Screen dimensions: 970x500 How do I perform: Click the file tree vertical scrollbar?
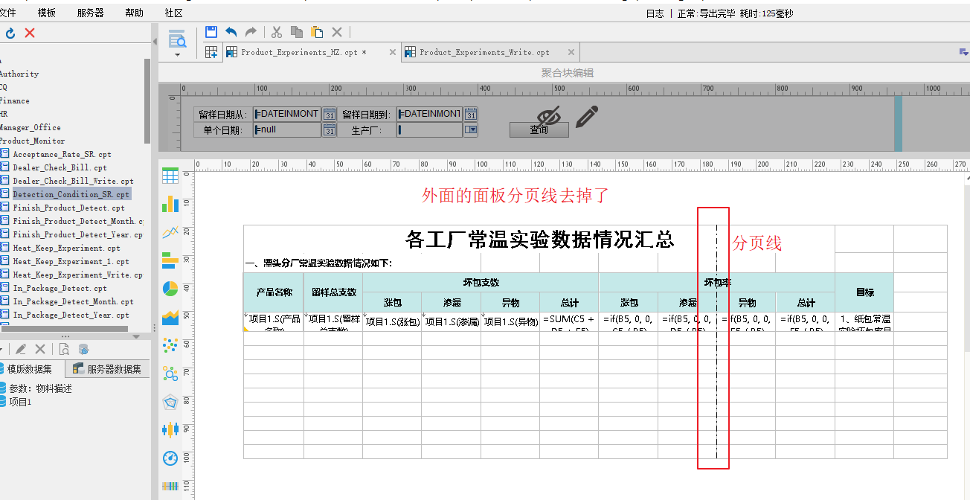tap(147, 100)
